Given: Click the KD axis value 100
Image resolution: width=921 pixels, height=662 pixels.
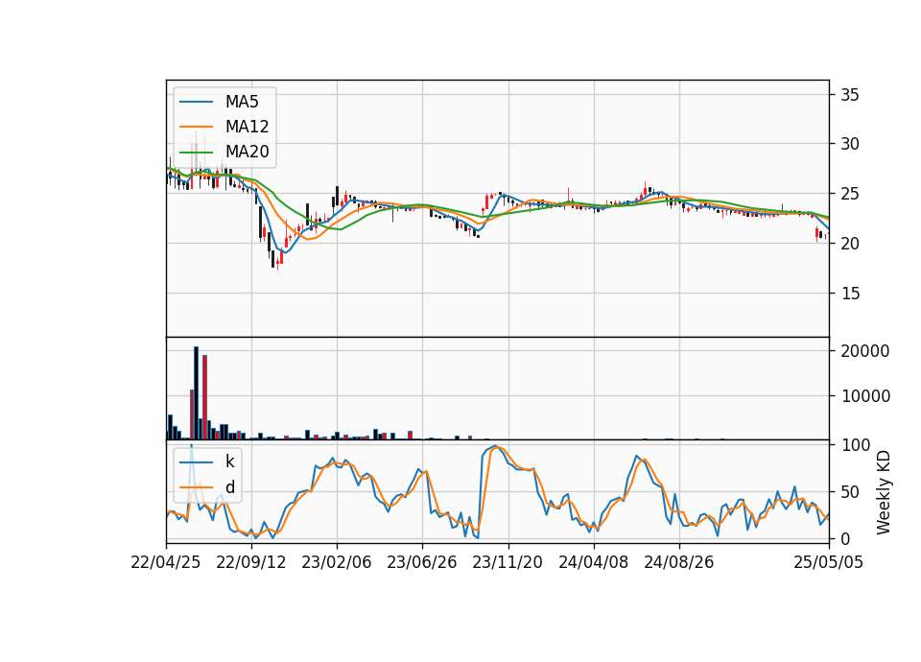Looking at the screenshot, I should pyautogui.click(x=856, y=445).
